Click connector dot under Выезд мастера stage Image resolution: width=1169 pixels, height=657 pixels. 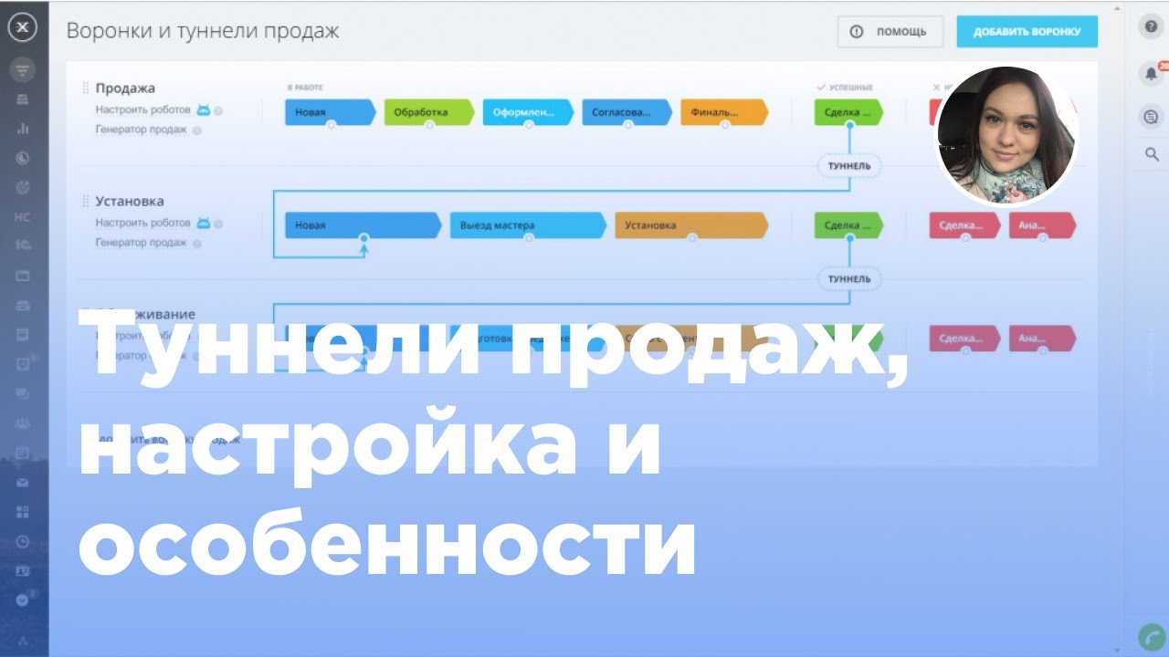tap(528, 238)
